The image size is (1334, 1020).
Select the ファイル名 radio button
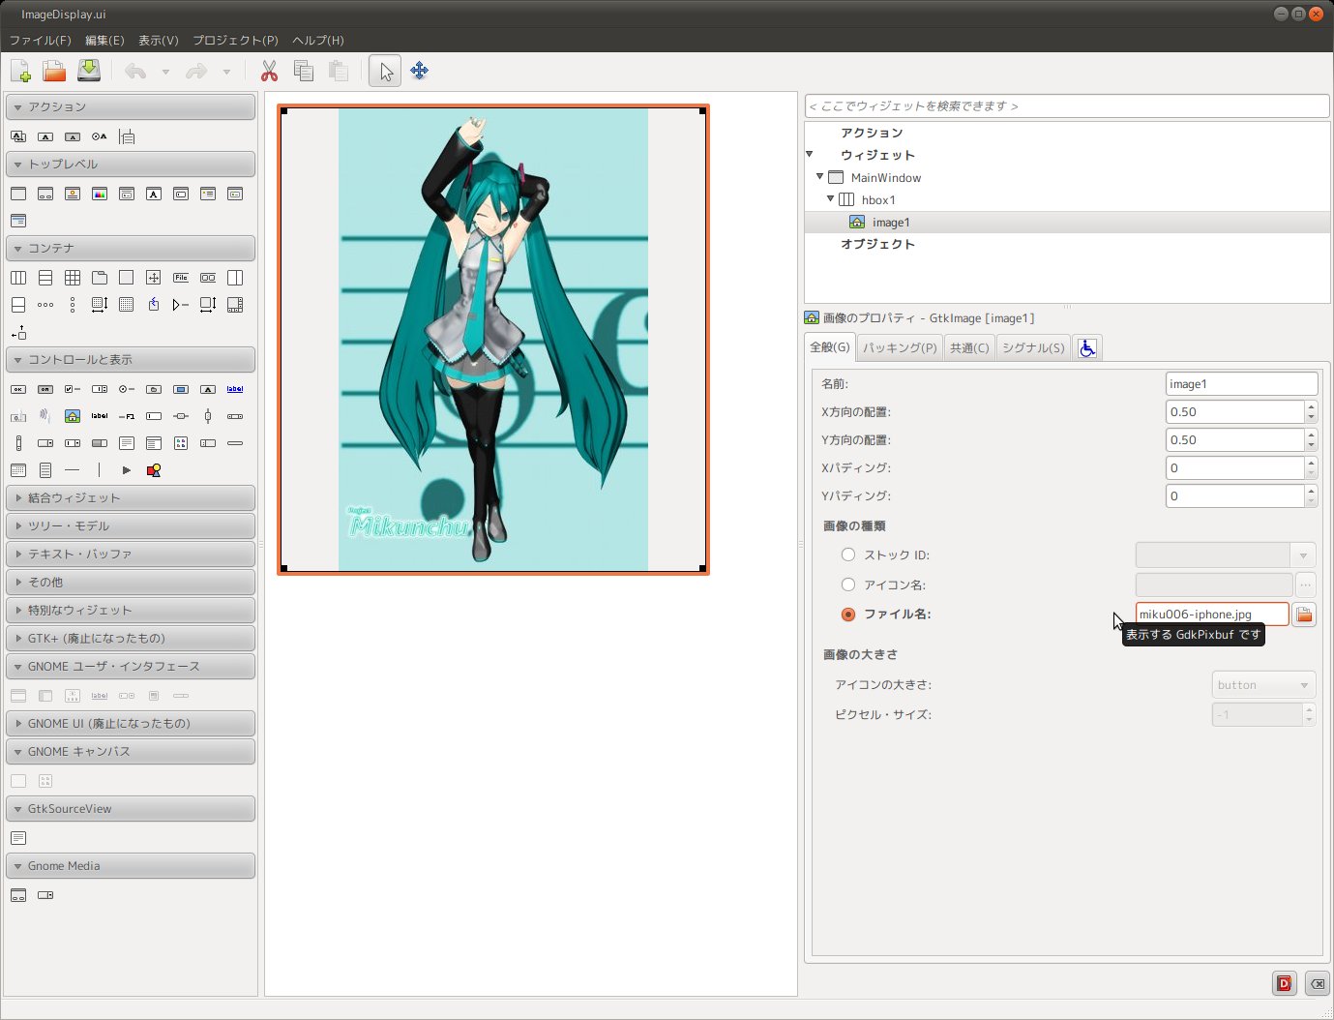coord(848,615)
